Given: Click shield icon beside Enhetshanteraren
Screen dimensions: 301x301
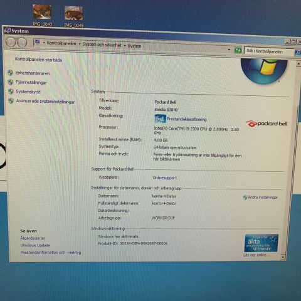Looking at the screenshot, I should 10,73.
